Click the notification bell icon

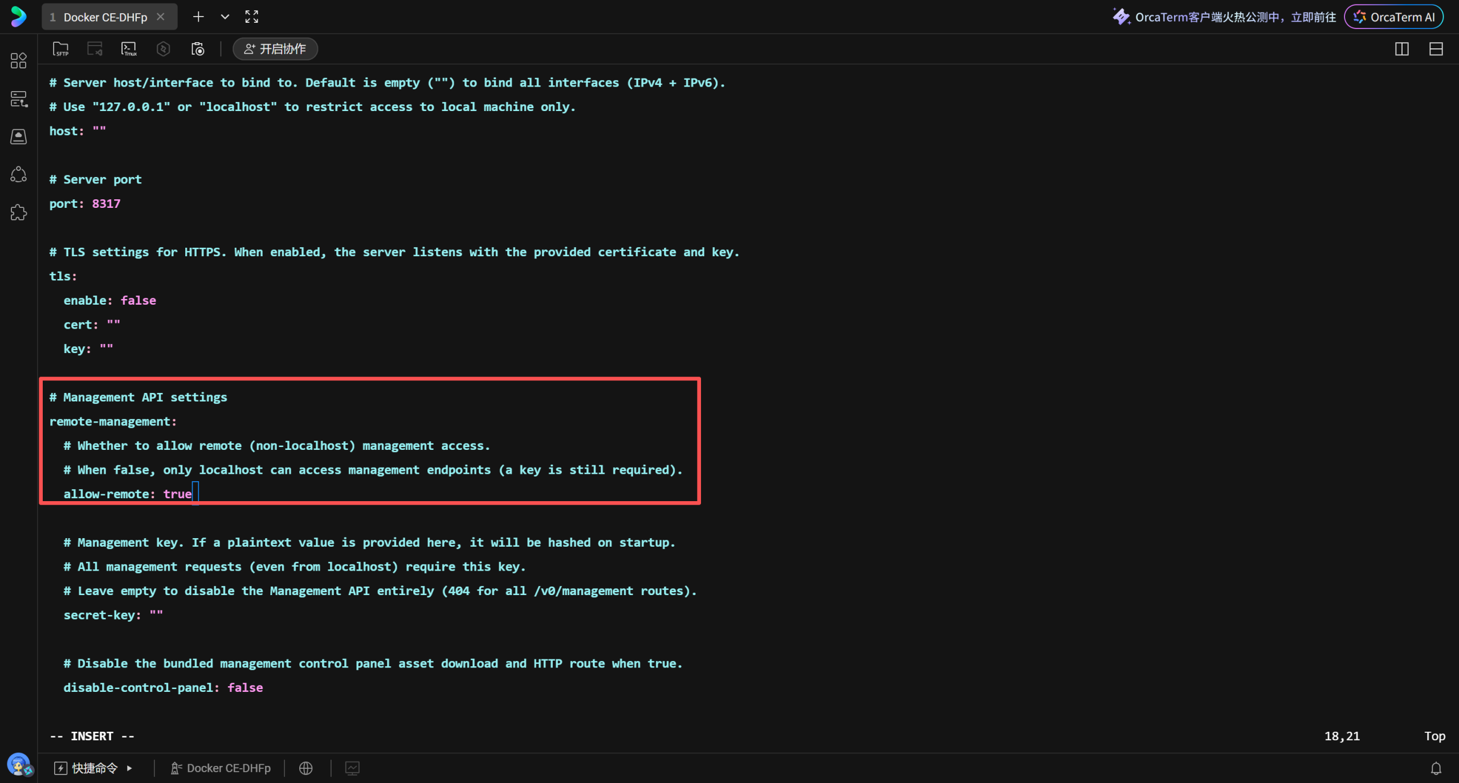[x=1436, y=768]
